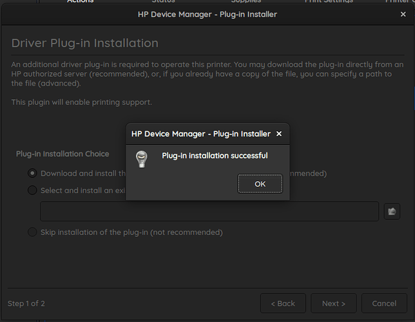
Task: Click OK in the success dialog
Action: click(x=260, y=184)
